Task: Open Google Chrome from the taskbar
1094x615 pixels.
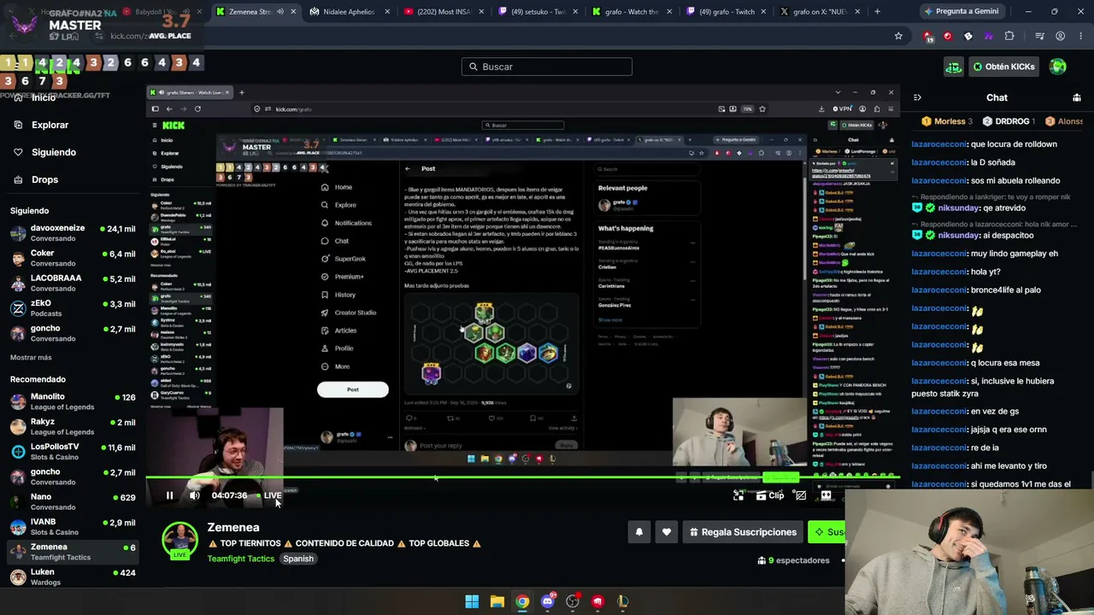Action: tap(522, 601)
